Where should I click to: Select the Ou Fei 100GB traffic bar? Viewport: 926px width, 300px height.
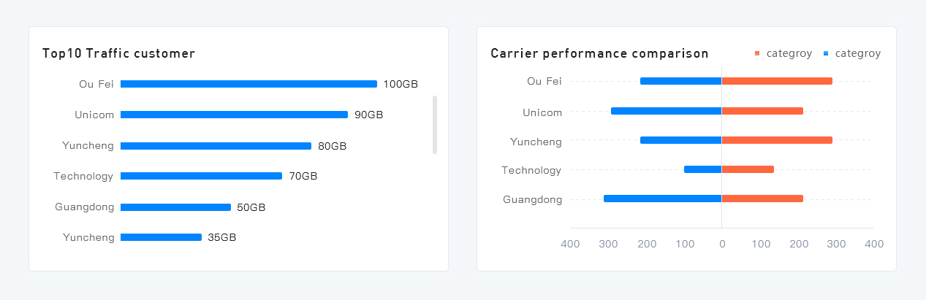tap(248, 84)
